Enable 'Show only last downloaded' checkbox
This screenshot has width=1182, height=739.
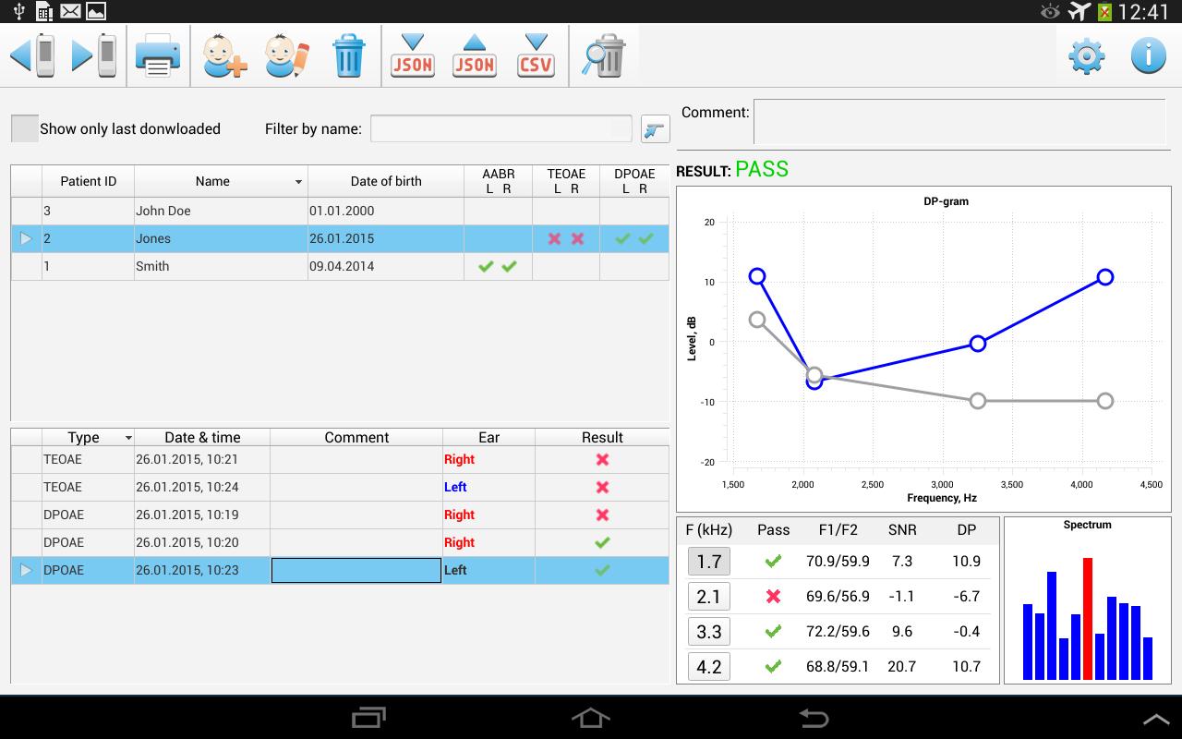24,127
